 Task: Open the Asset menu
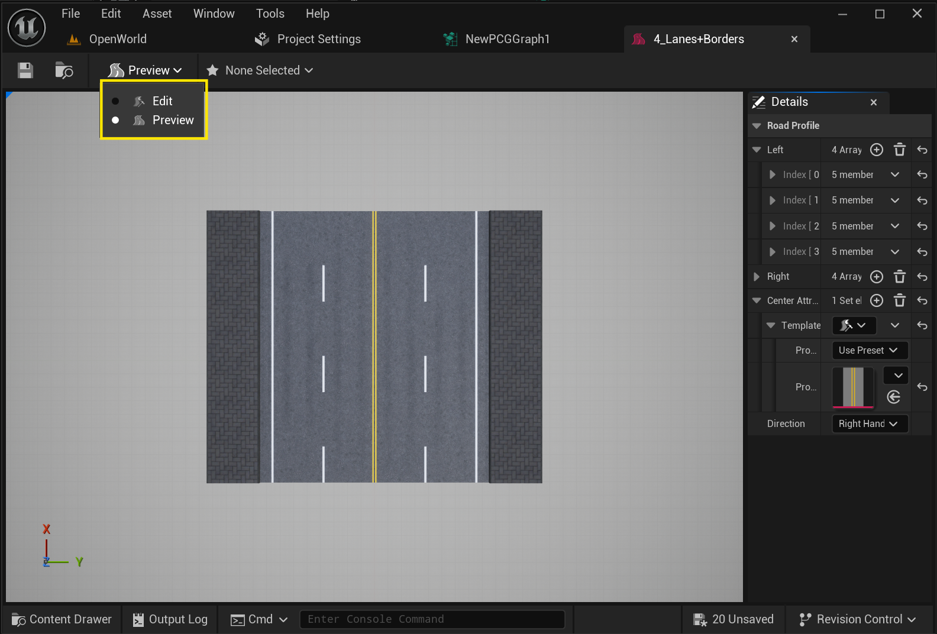point(157,14)
